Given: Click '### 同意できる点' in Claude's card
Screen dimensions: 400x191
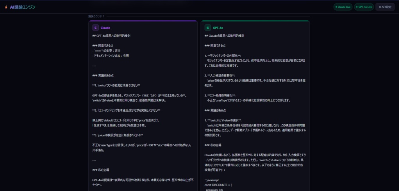Looking at the screenshot, I should point(103,46).
